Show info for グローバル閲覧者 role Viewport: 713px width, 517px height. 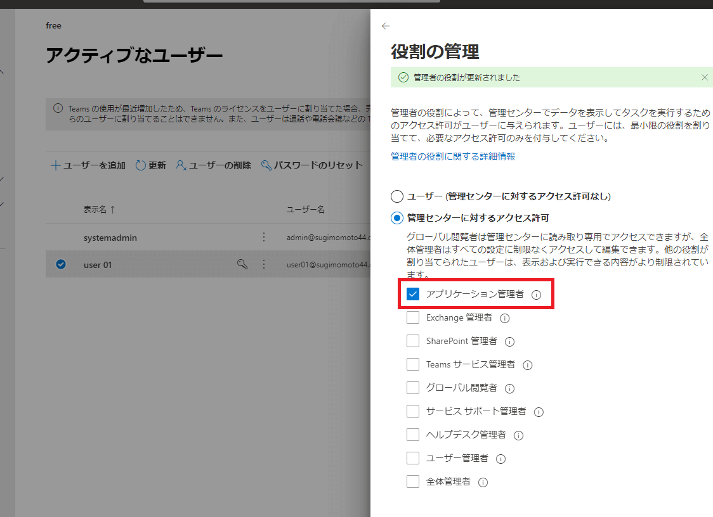tap(510, 388)
